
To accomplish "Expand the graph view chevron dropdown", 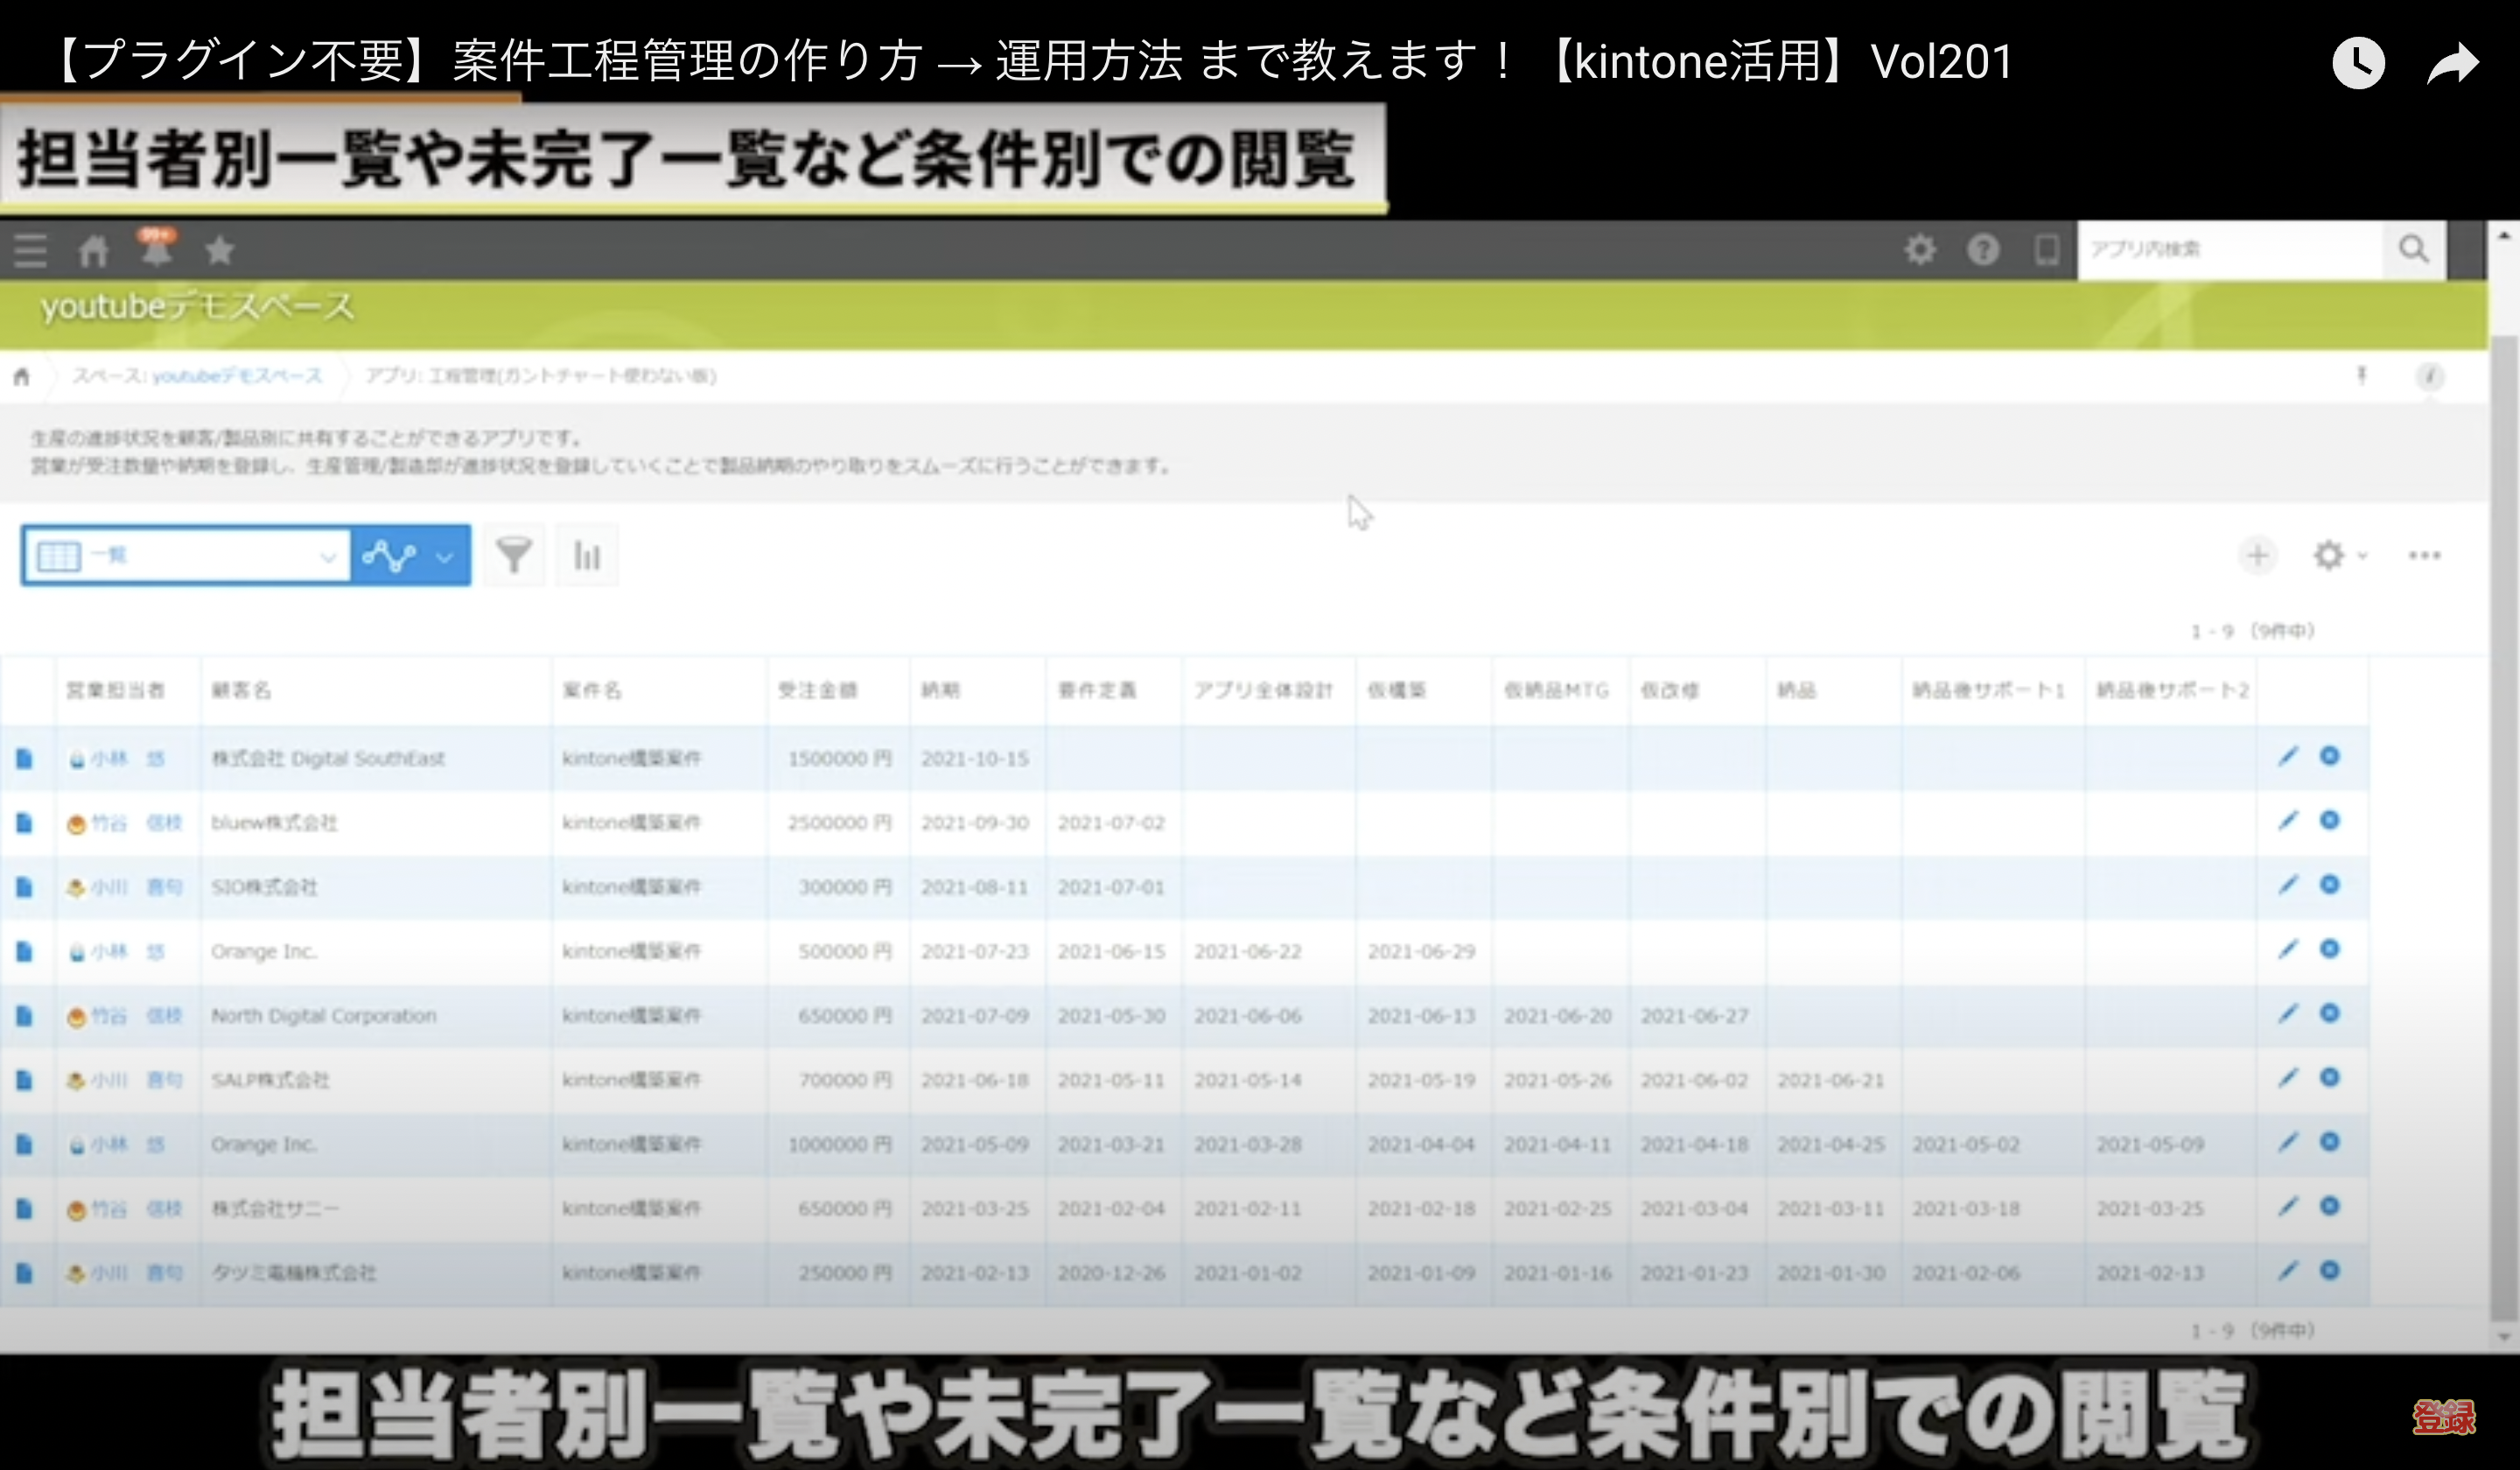I will pyautogui.click(x=445, y=556).
